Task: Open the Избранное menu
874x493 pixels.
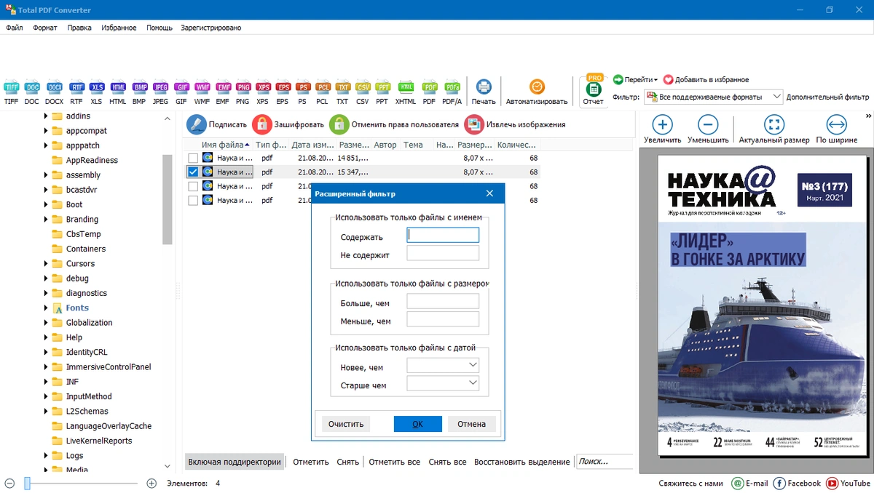Action: [119, 28]
